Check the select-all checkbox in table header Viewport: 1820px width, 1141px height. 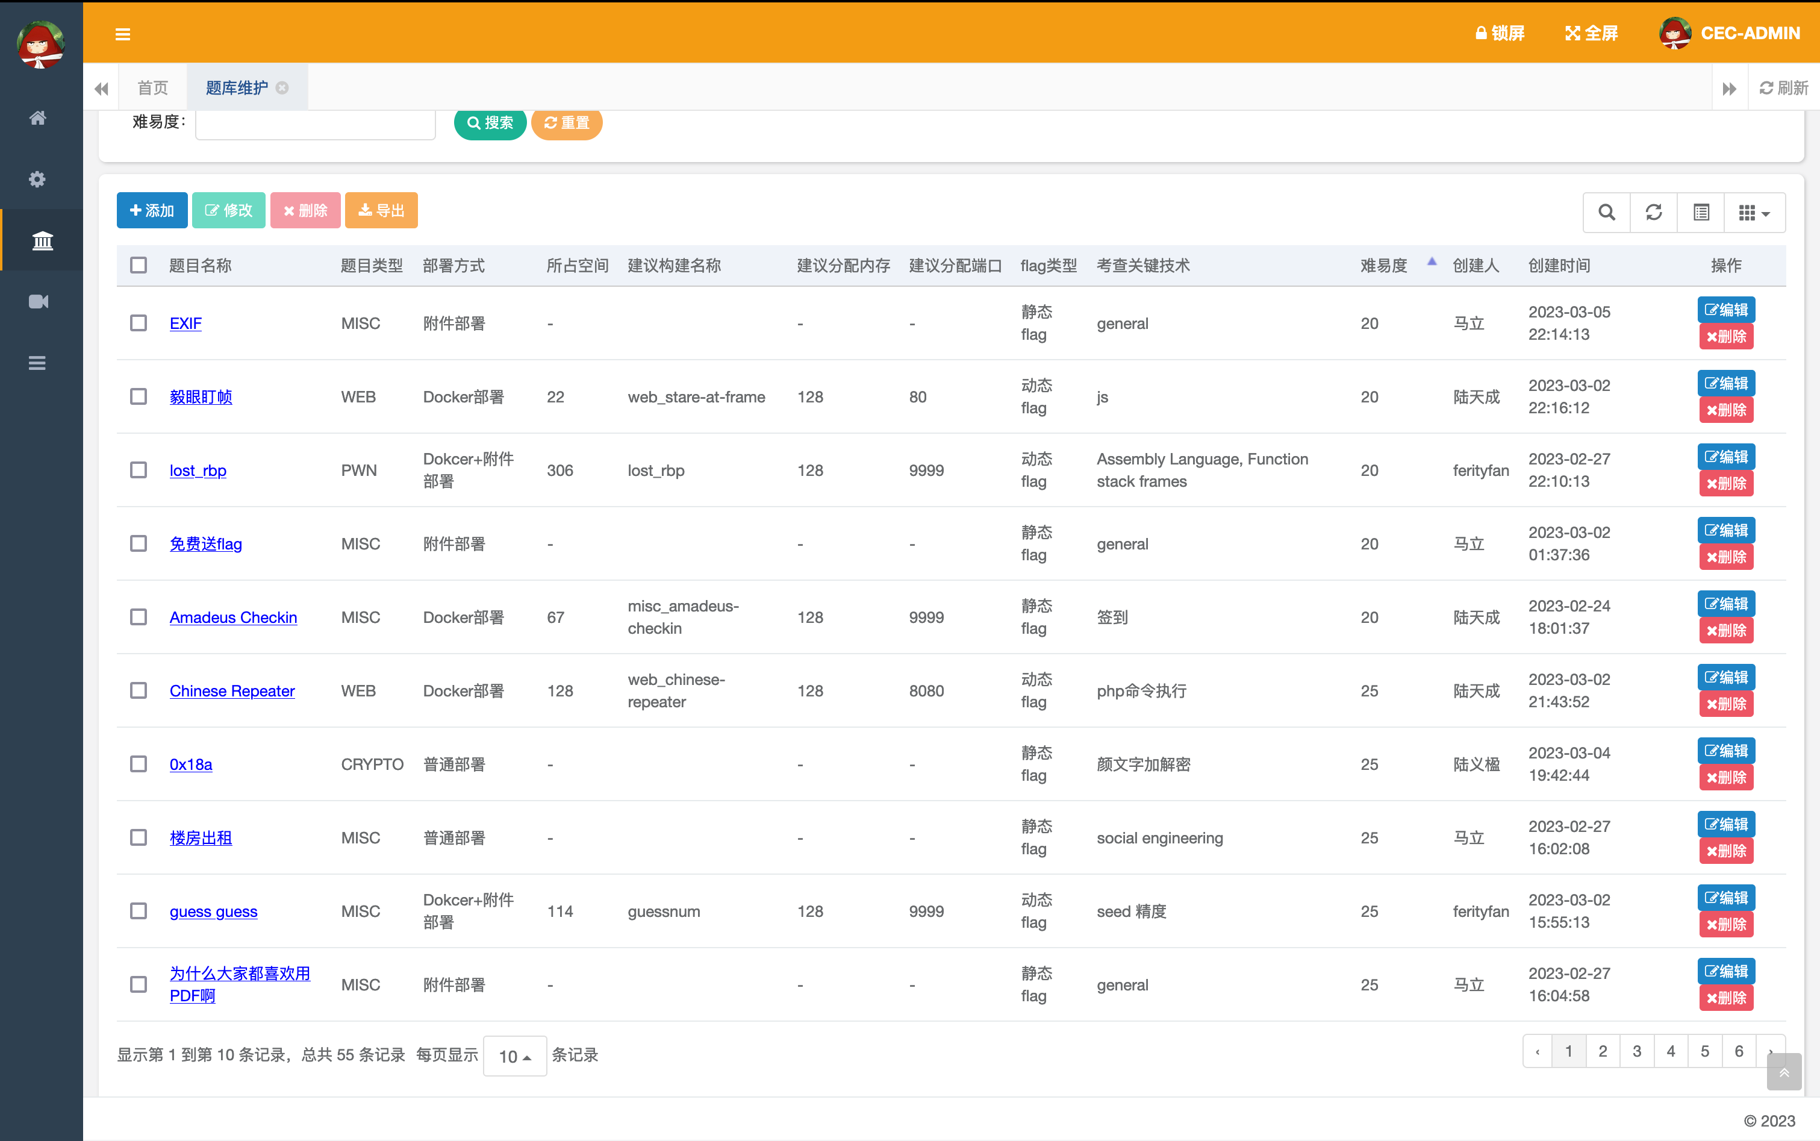click(x=139, y=266)
